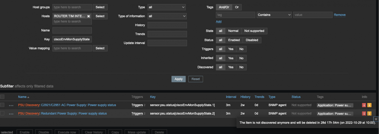379x134 pixels.
Task: Click the Disable bulk action button
Action: (44, 132)
